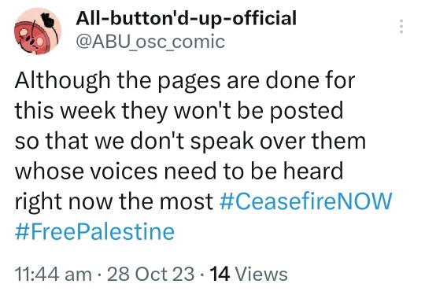The image size is (425, 295).
Task: Click the bold number 14
Action: (220, 274)
